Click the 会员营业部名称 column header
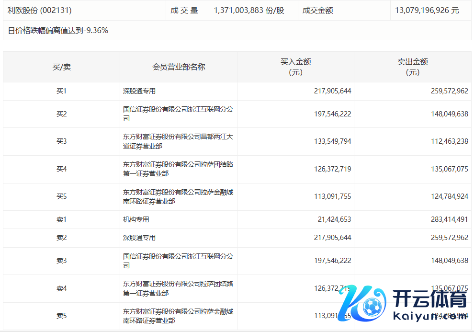The width and height of the screenshot is (474, 332). [179, 67]
